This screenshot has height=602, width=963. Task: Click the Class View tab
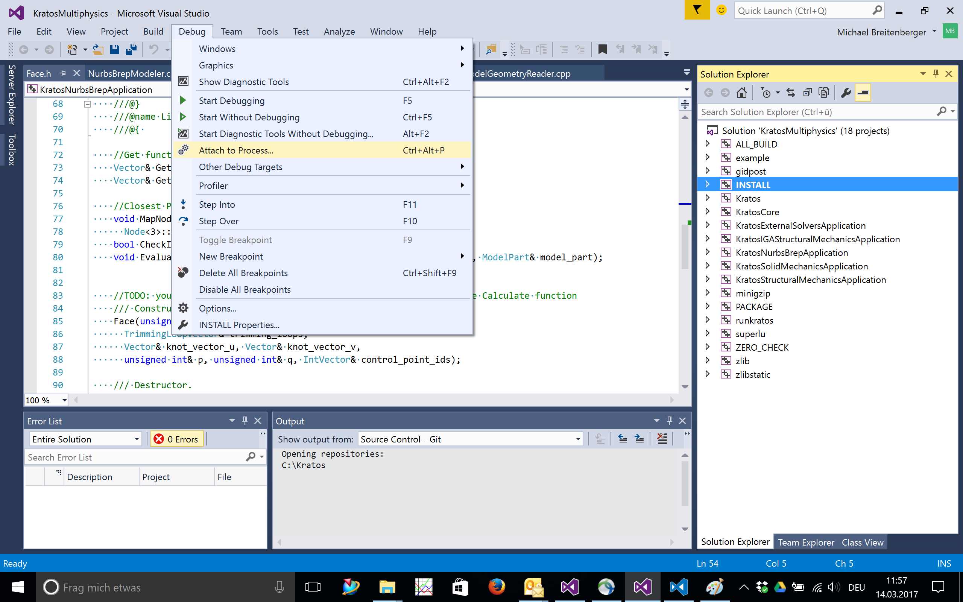[862, 542]
